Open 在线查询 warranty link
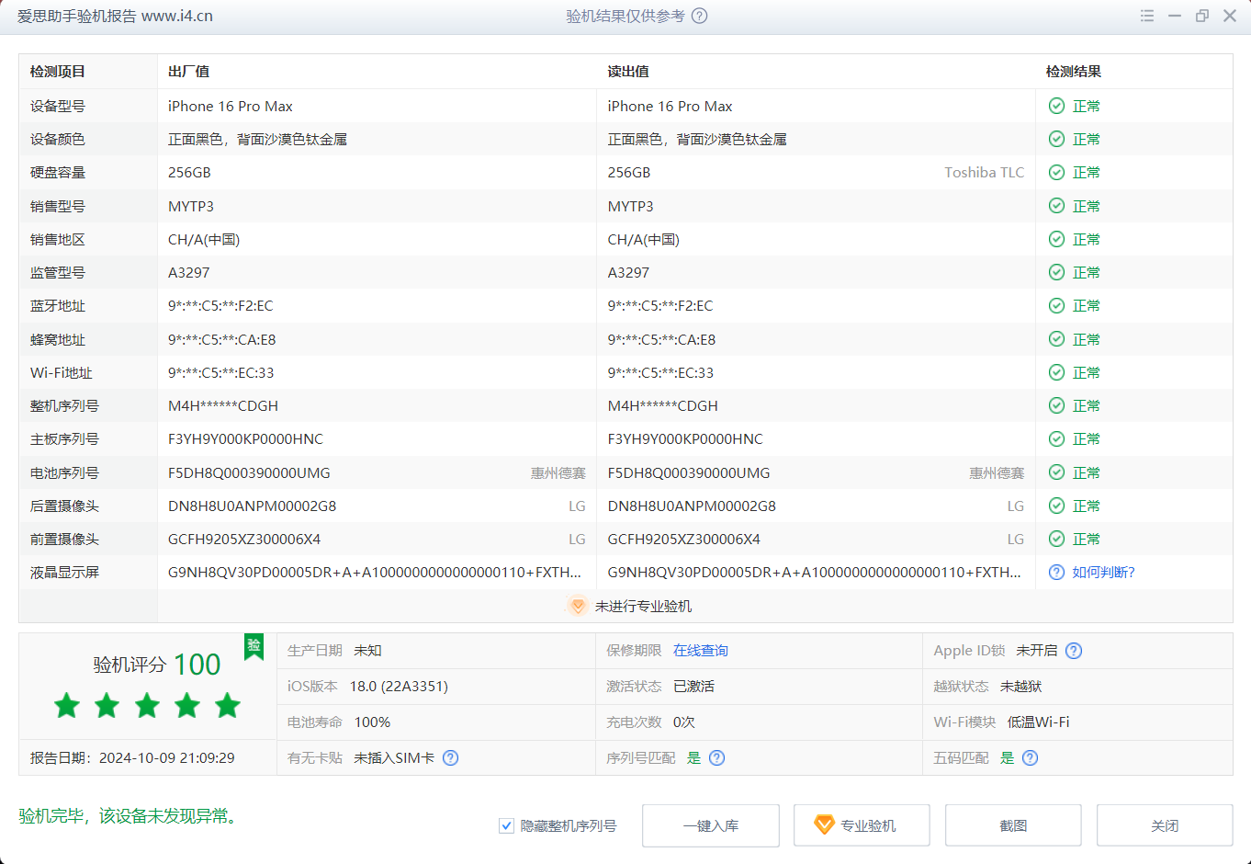1251x864 pixels. coord(700,651)
